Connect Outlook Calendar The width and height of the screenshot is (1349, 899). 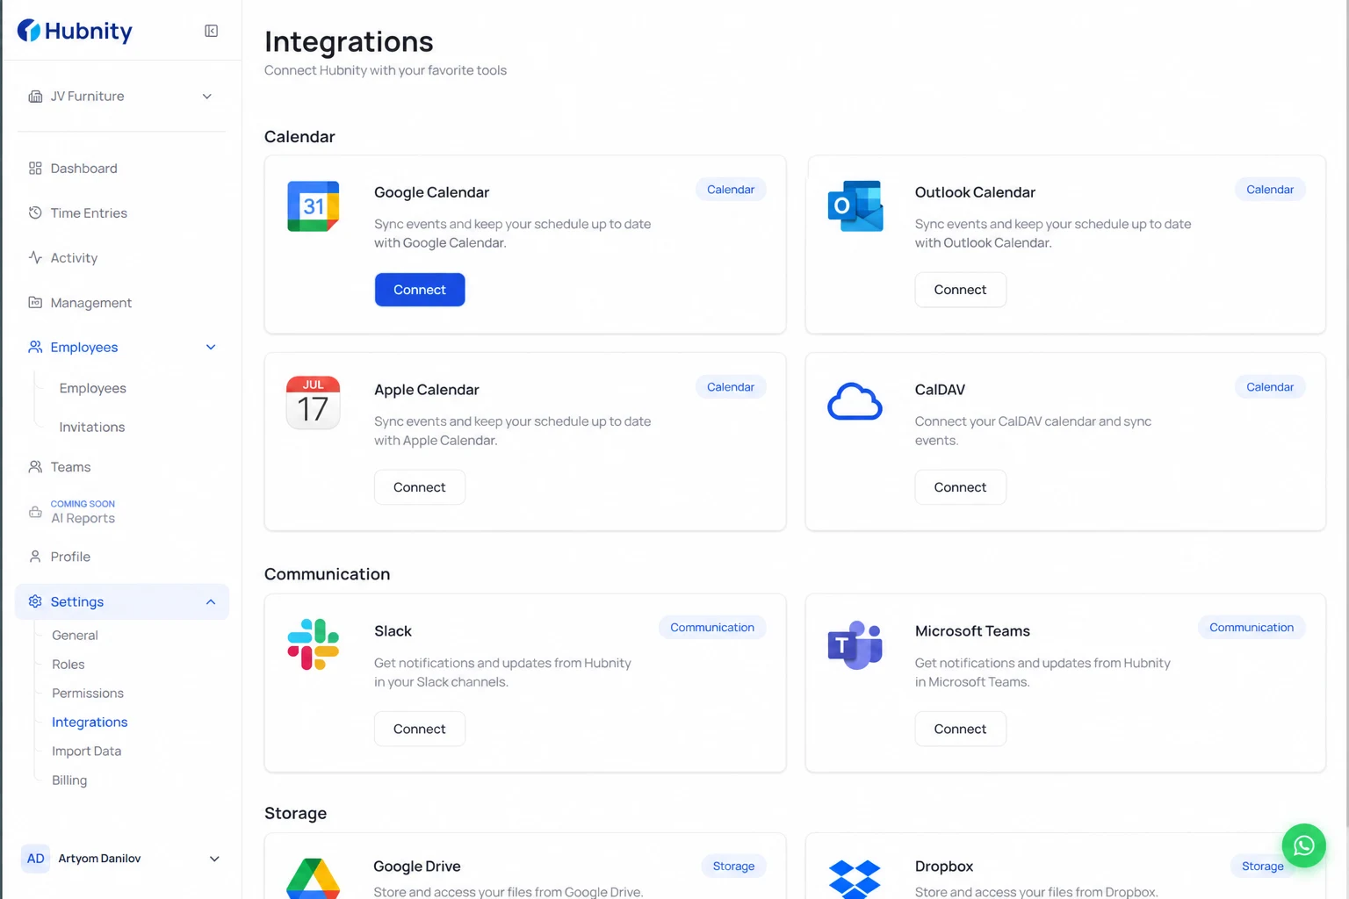[960, 290]
